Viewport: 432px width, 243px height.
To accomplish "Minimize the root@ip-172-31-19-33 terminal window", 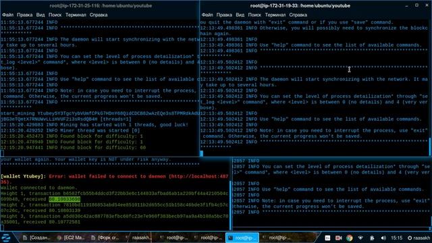I will (406, 5).
